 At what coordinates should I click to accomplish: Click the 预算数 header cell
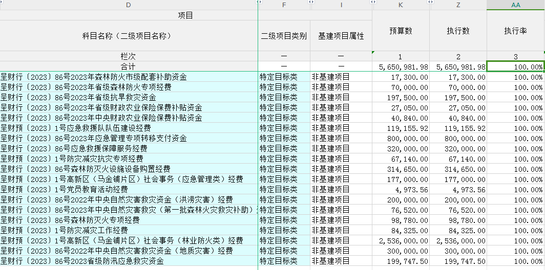[401, 31]
